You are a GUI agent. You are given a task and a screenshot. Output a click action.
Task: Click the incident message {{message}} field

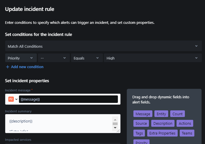pos(68,99)
